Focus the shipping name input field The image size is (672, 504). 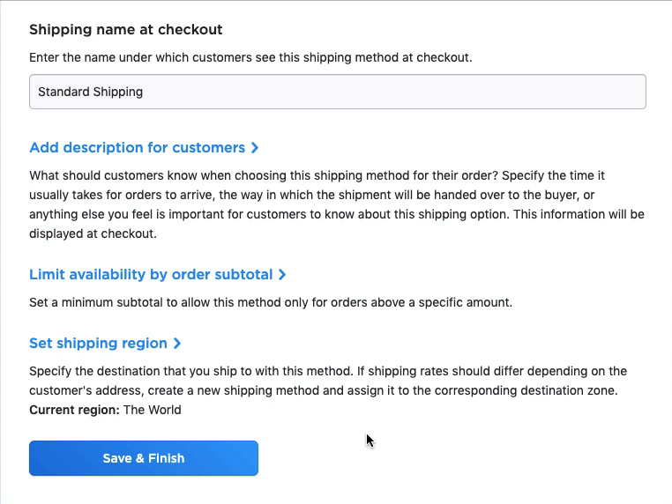tap(337, 92)
